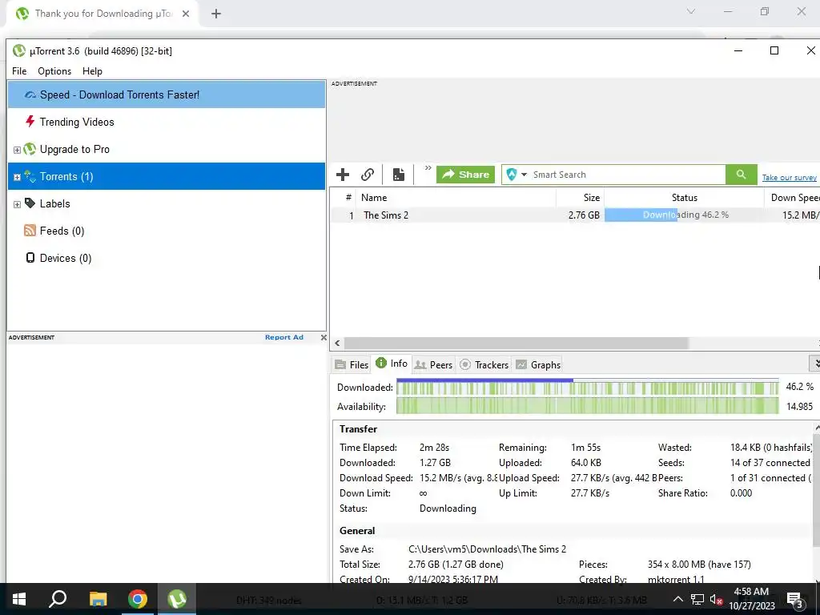The height and width of the screenshot is (615, 820).
Task: Click the Upgrade to Pro sidebar item
Action: coord(74,149)
